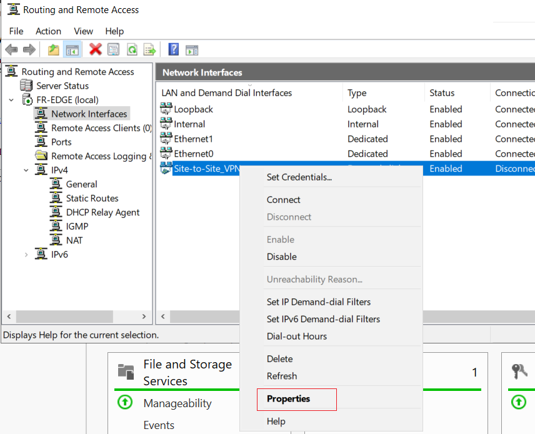
Task: Choose Set Credentials... in context menu
Action: click(299, 177)
